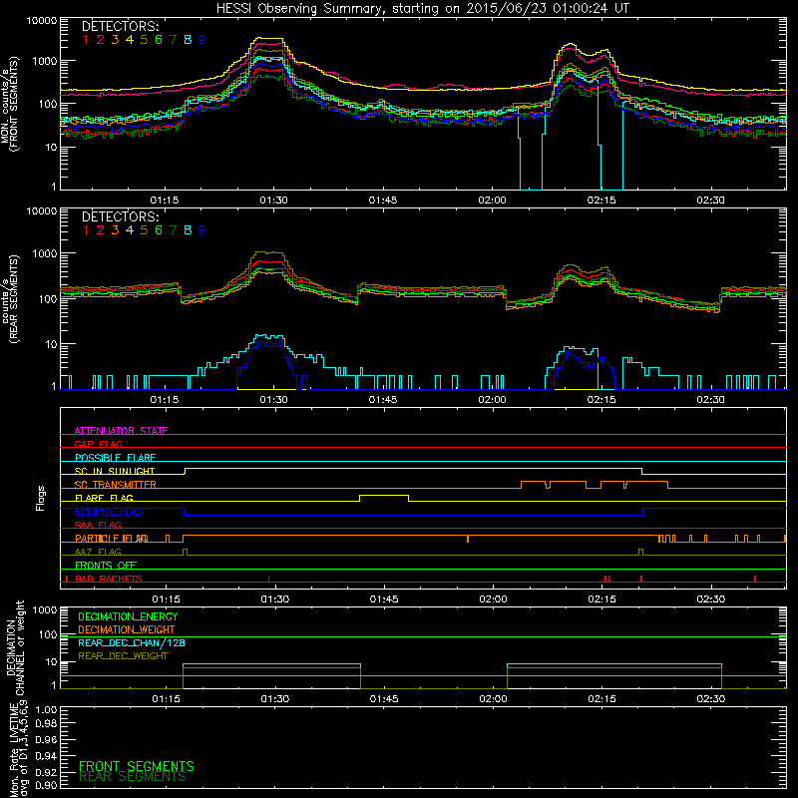Click the ATTENUATOR_STATE flag label

point(121,431)
